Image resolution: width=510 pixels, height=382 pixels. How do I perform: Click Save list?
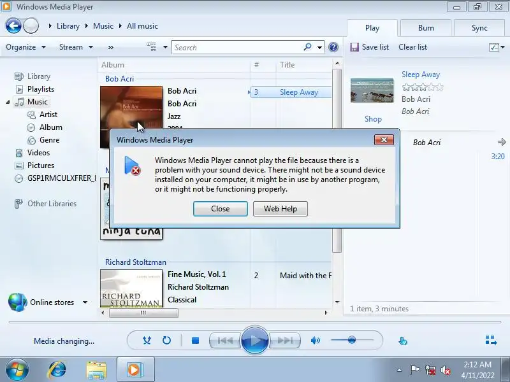coord(375,47)
